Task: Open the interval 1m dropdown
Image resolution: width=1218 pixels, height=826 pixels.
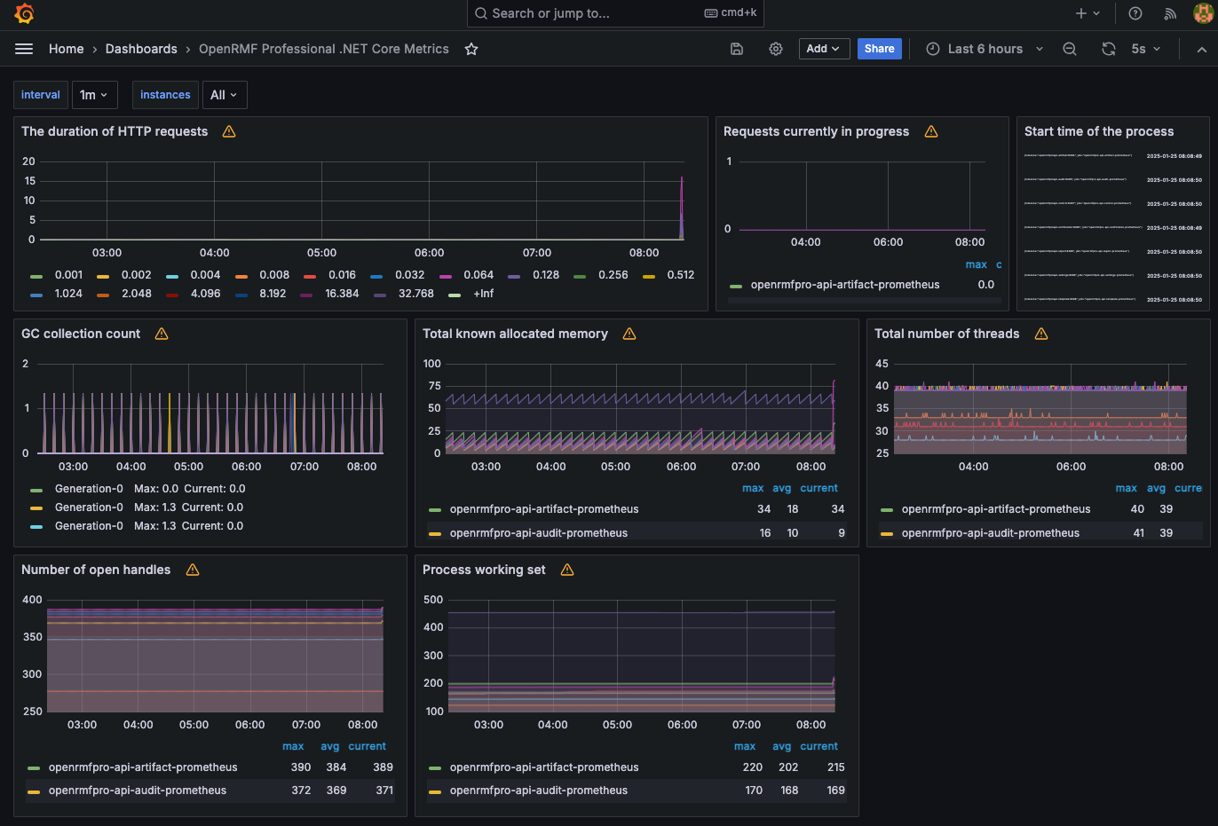Action: pos(94,95)
